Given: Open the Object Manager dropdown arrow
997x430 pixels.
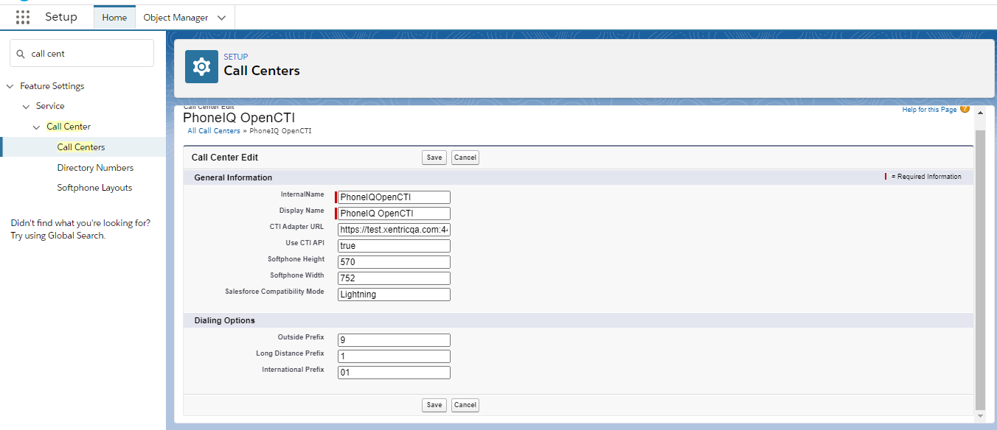Looking at the screenshot, I should tap(222, 18).
